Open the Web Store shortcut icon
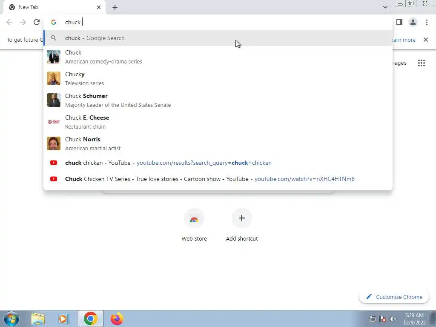This screenshot has width=436, height=327. (194, 218)
